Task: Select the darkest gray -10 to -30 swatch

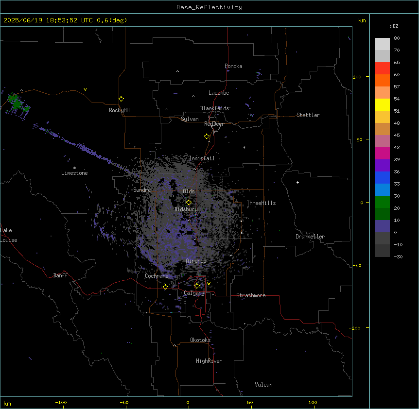Action: pyautogui.click(x=382, y=251)
